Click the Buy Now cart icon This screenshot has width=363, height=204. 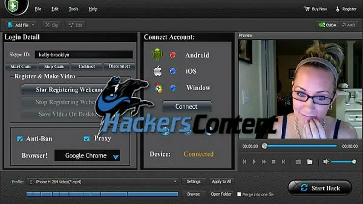(x=307, y=9)
